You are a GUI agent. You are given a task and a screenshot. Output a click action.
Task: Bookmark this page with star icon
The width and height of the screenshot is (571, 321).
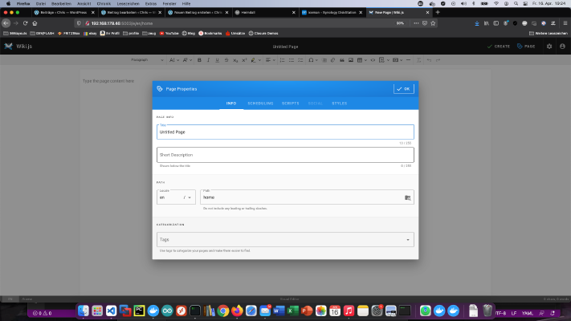[433, 23]
